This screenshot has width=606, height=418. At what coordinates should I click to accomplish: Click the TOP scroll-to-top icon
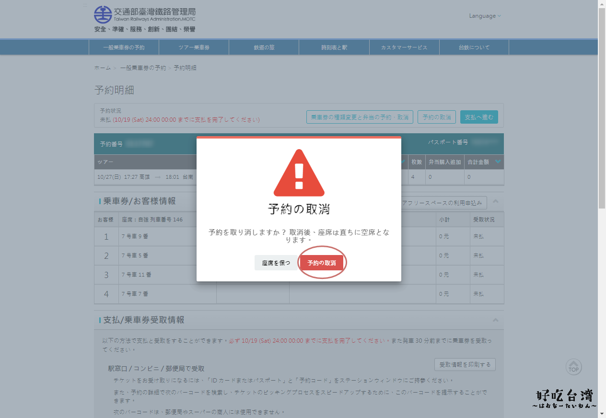coord(573,367)
